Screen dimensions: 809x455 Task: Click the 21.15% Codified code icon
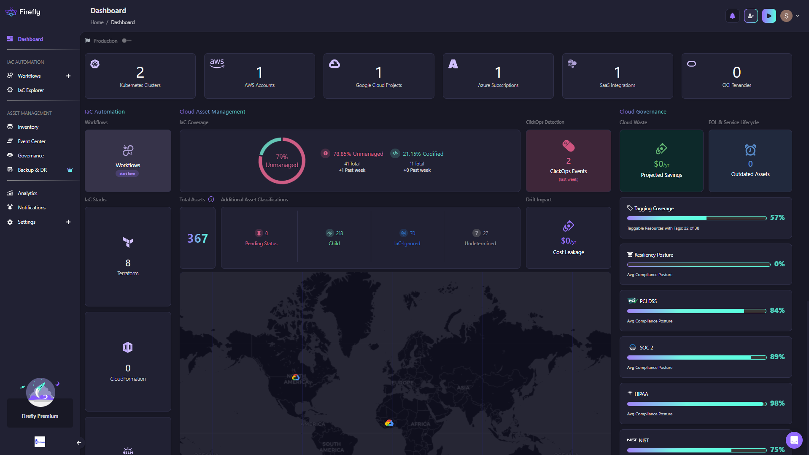click(x=395, y=154)
